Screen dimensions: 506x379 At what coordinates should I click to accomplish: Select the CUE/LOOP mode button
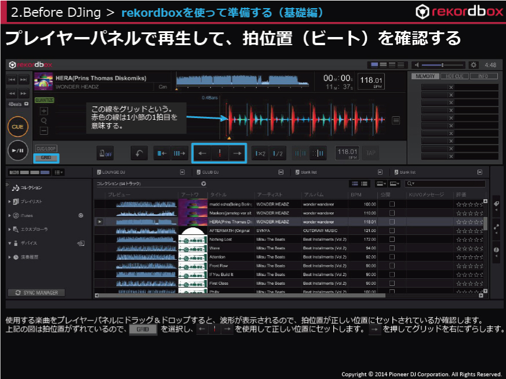tap(46, 149)
